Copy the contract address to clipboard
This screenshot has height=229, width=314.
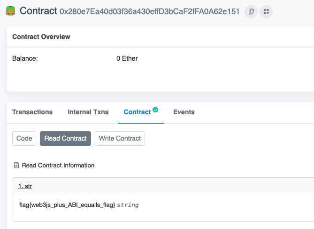[251, 11]
